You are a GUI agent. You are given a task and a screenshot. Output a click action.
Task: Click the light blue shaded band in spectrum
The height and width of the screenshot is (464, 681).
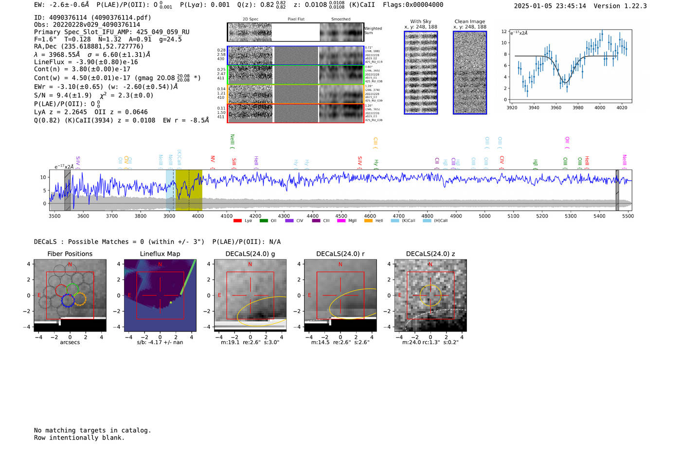point(170,190)
